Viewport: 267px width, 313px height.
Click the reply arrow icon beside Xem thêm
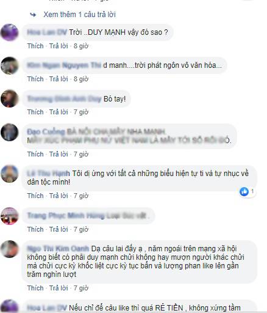[x=33, y=15]
